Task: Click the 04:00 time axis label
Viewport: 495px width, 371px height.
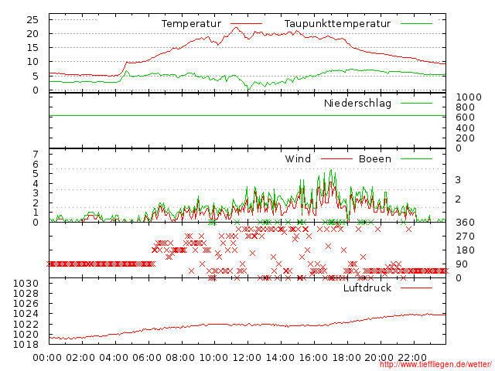Action: click(114, 358)
